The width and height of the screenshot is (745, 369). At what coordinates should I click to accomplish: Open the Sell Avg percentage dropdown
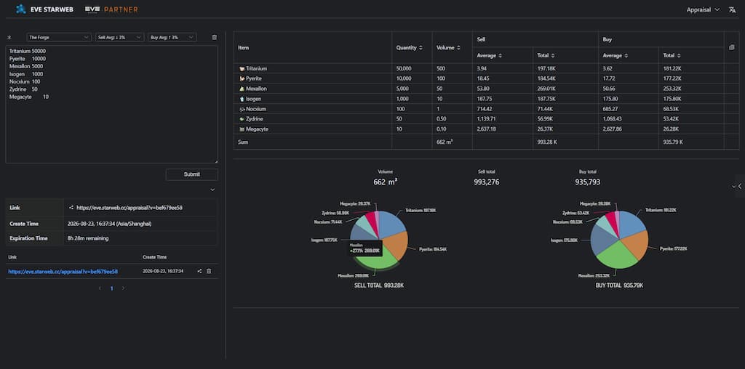point(119,37)
